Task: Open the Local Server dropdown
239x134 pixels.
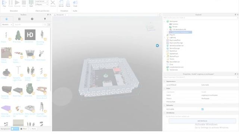Action: coord(41,1)
